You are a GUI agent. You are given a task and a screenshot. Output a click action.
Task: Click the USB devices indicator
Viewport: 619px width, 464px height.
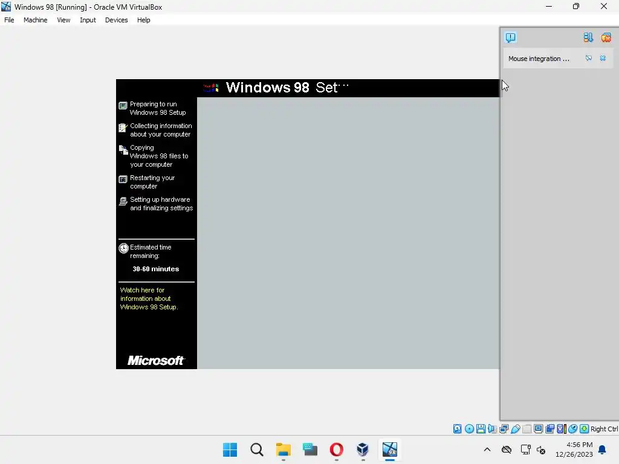click(516, 429)
